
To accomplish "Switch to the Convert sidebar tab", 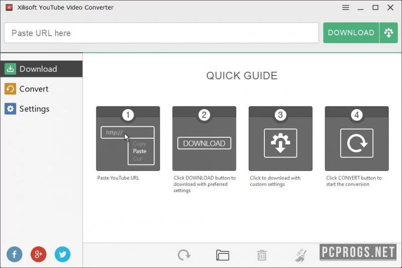I will tap(41, 88).
